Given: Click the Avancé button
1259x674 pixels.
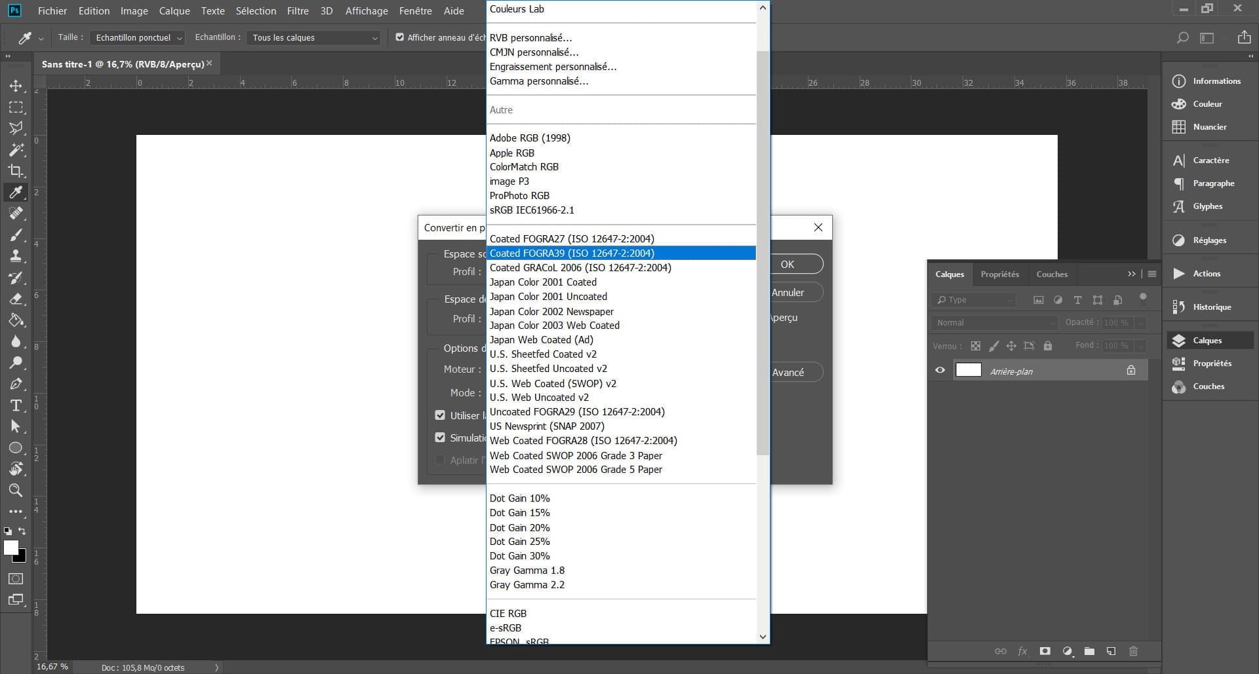Looking at the screenshot, I should 795,372.
